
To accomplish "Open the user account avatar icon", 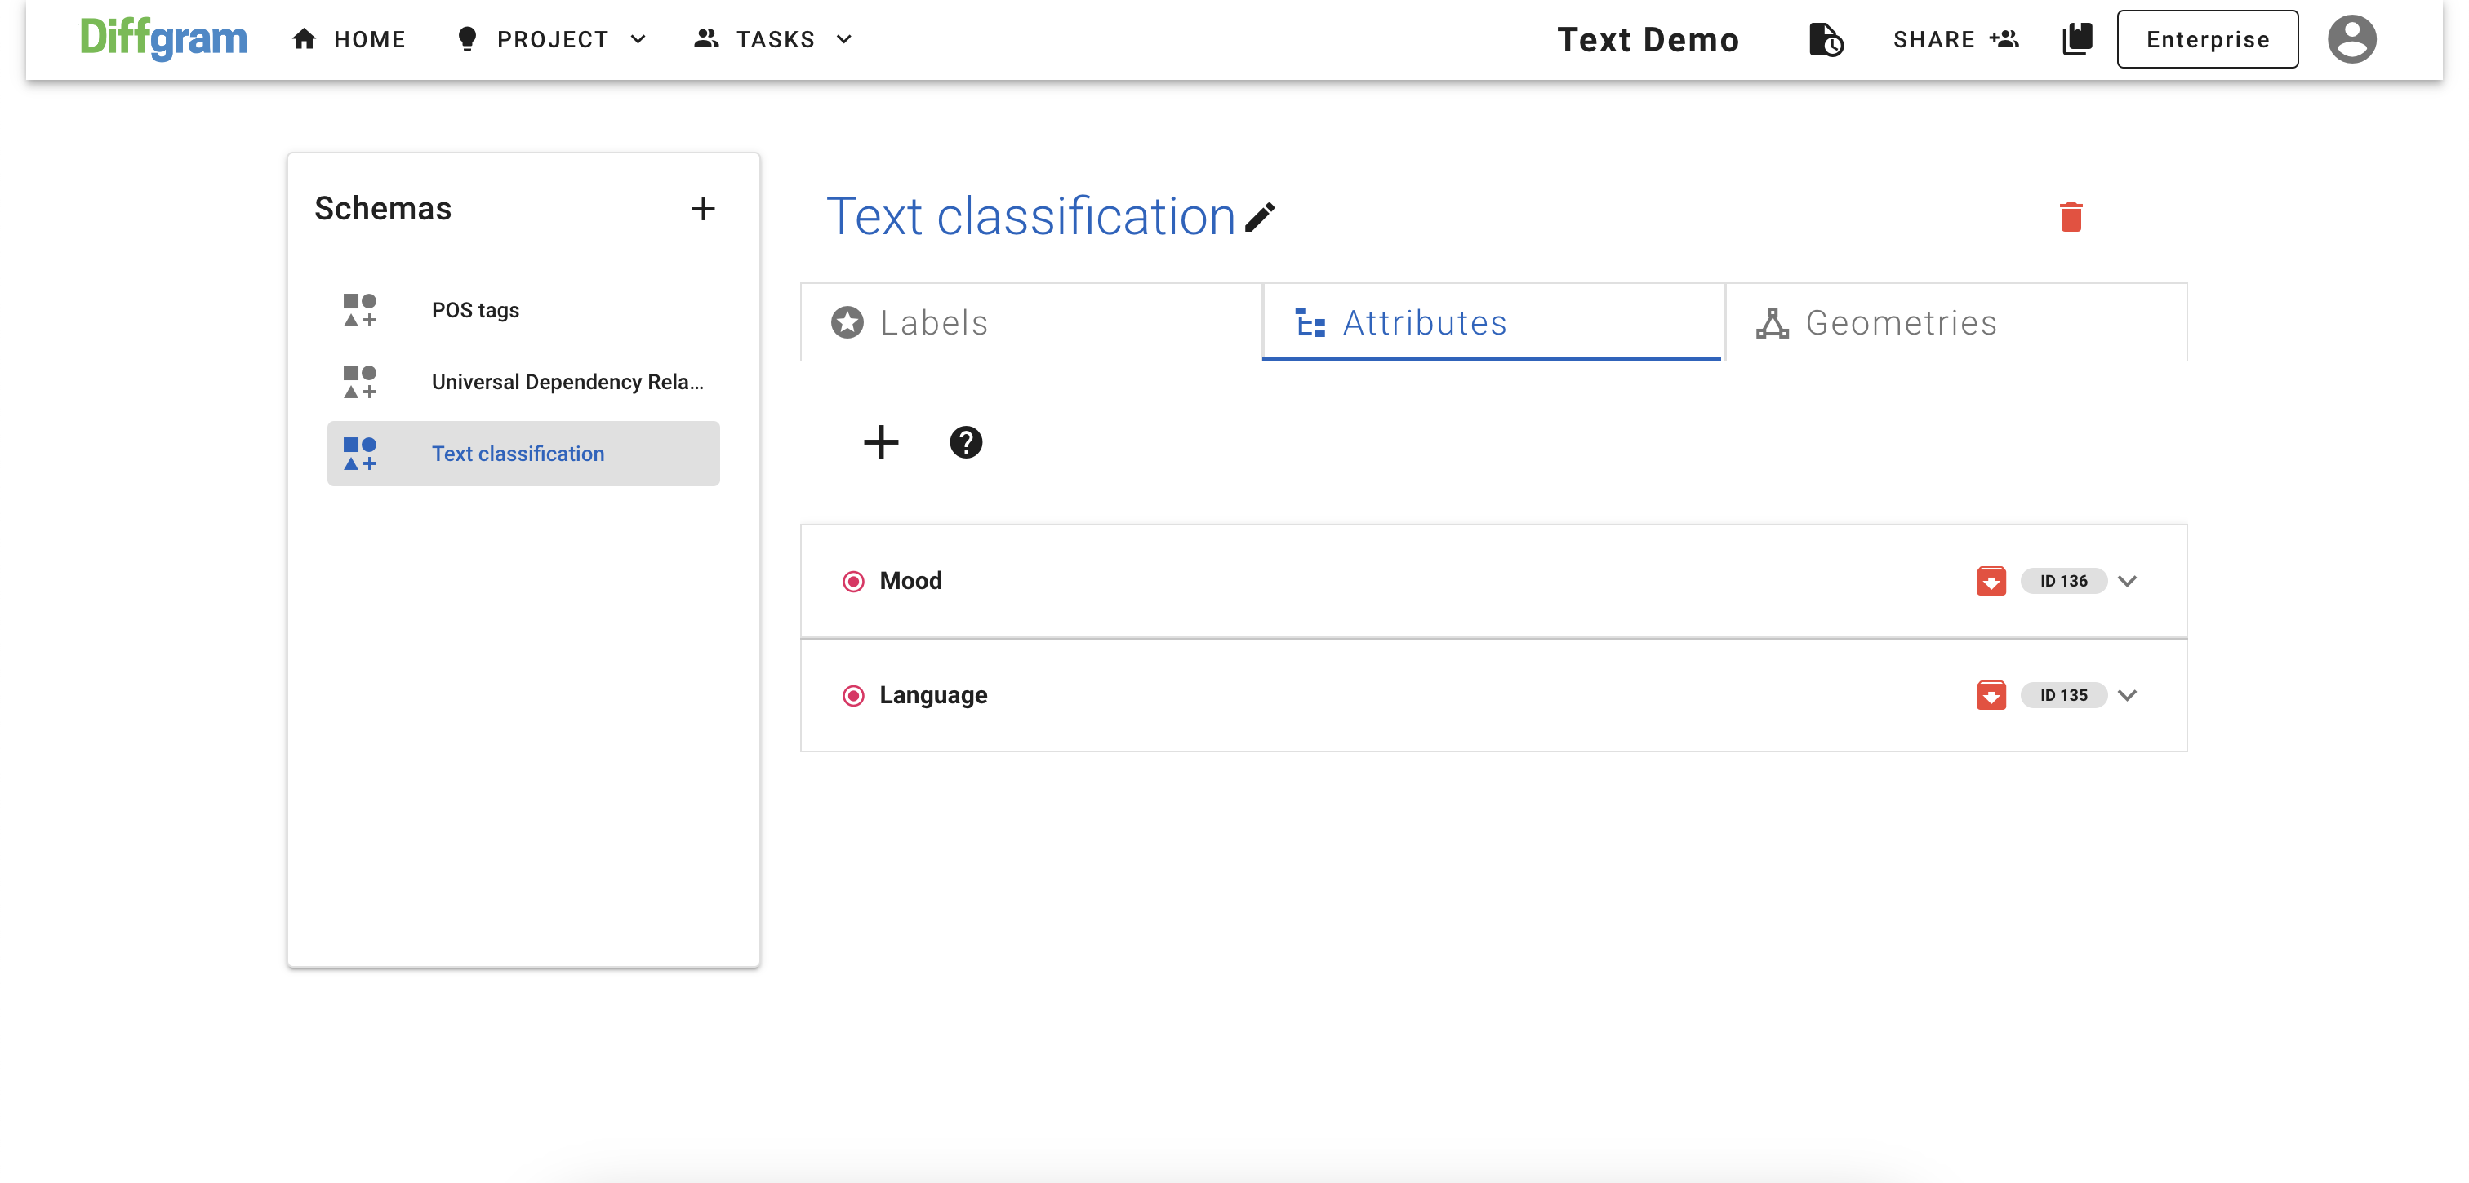I will 2351,39.
